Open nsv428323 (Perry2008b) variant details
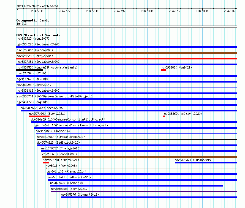This screenshot has width=245, height=208. tap(35, 56)
